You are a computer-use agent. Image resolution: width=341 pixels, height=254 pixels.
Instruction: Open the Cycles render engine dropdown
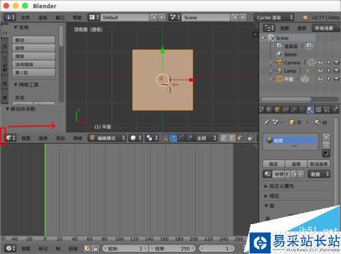click(x=274, y=18)
